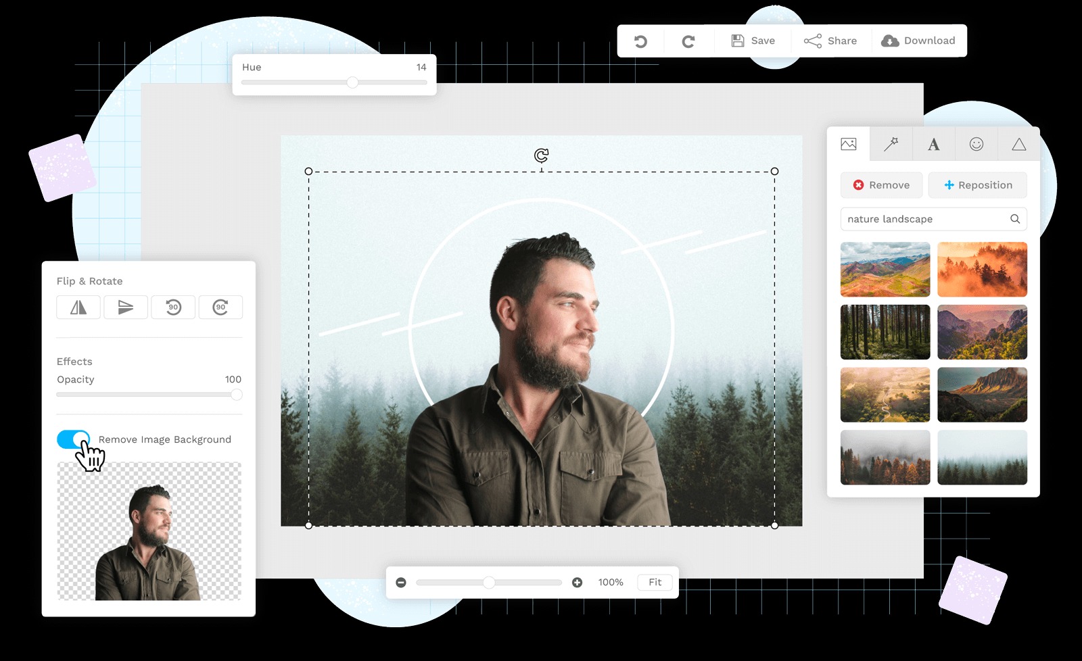Disable the Remove Image Background toggle
Screen dimensions: 1082x661
73,439
